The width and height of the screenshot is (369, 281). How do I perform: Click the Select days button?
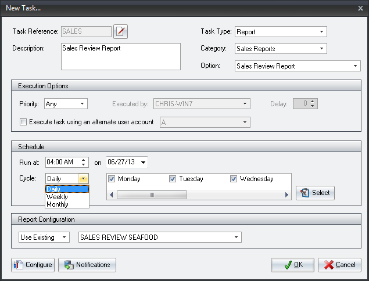tap(315, 193)
